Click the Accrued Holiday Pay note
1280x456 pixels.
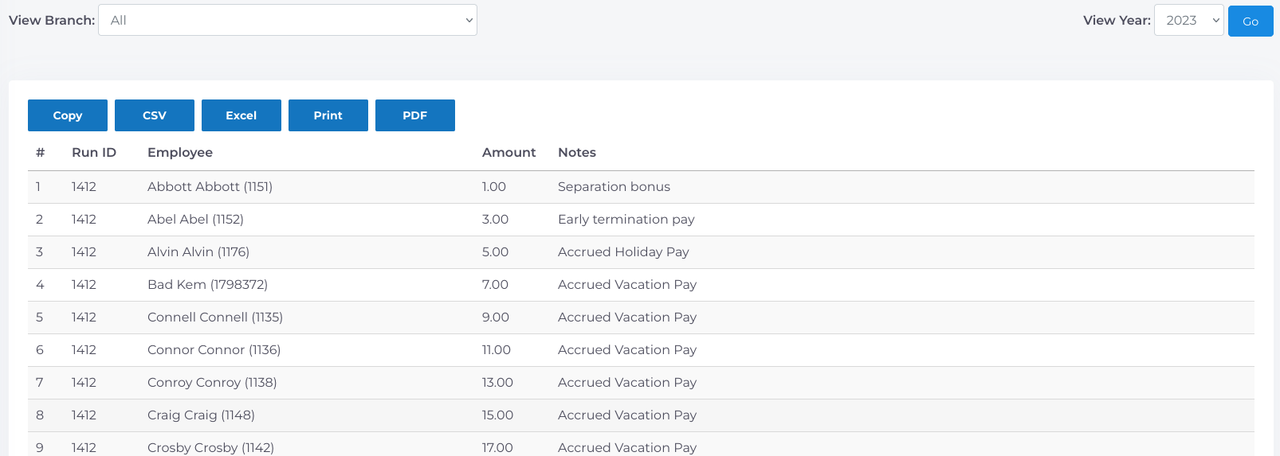(623, 252)
